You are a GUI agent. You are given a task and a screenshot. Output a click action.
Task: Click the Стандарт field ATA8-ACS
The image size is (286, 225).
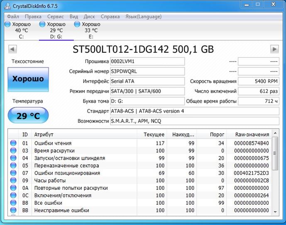point(195,111)
